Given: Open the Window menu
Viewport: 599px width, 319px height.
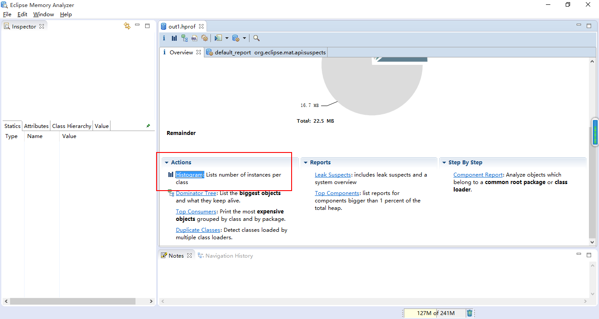Looking at the screenshot, I should coord(43,14).
